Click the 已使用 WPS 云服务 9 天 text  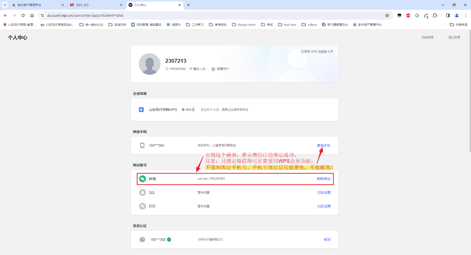click(317, 52)
